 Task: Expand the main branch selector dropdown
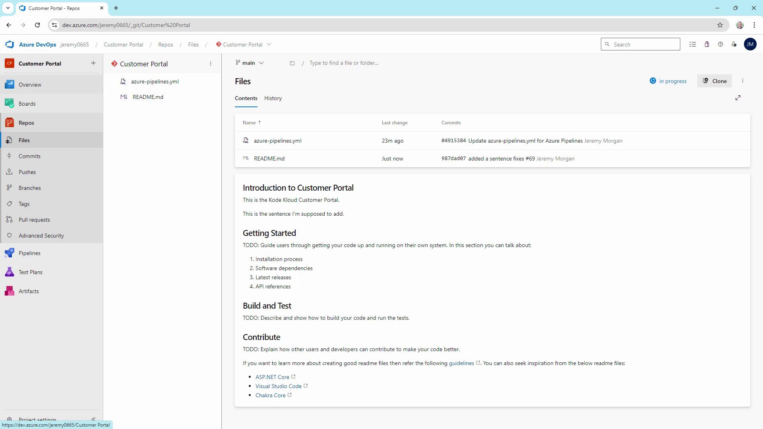tap(250, 63)
